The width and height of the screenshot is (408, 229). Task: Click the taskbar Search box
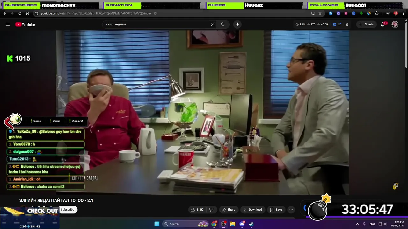(x=186, y=224)
